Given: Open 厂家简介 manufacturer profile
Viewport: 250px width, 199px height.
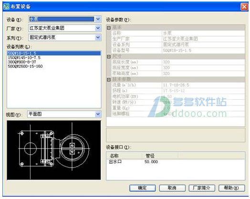Looking at the screenshot, I should 202,188.
